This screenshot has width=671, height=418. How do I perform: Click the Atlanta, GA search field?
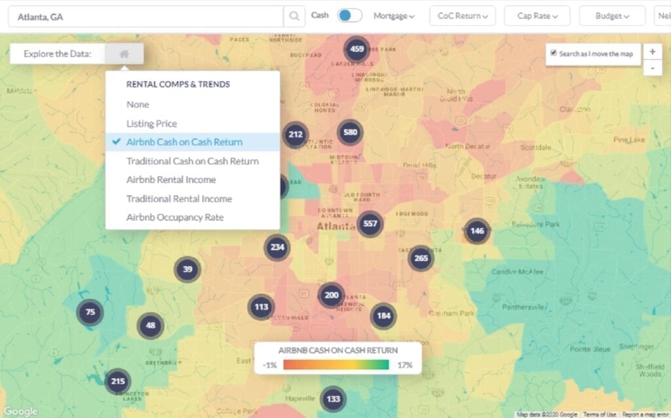145,16
